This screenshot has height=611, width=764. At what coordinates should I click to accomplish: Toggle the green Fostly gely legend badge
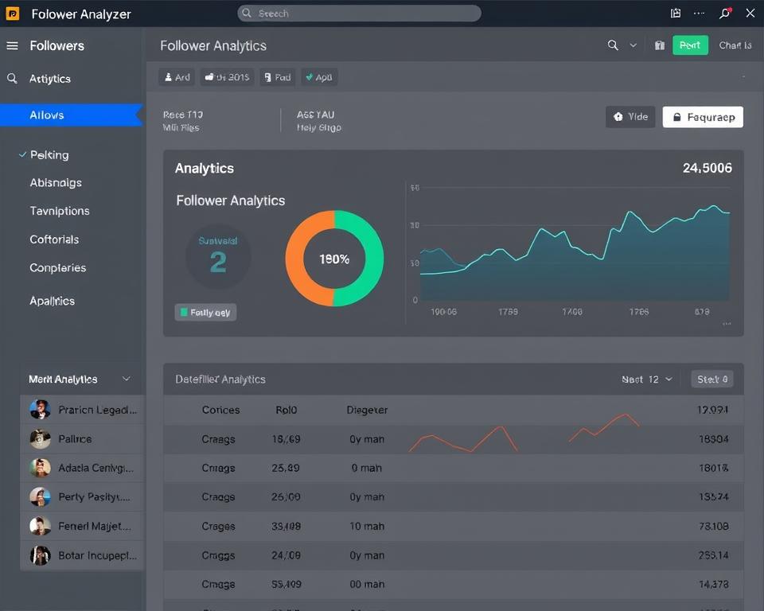tap(205, 312)
